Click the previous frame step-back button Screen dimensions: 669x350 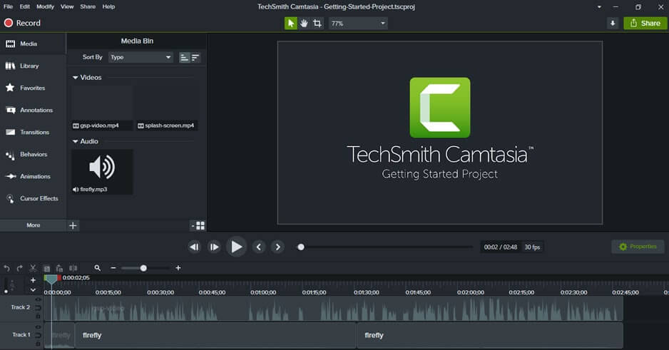[x=194, y=247]
